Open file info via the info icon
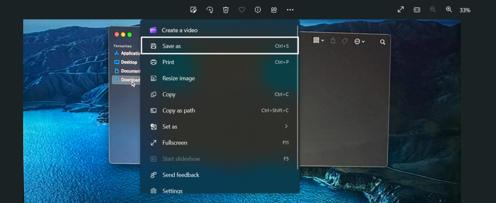 click(x=258, y=10)
